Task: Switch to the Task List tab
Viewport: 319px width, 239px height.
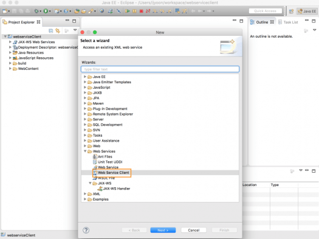Action: [288, 22]
